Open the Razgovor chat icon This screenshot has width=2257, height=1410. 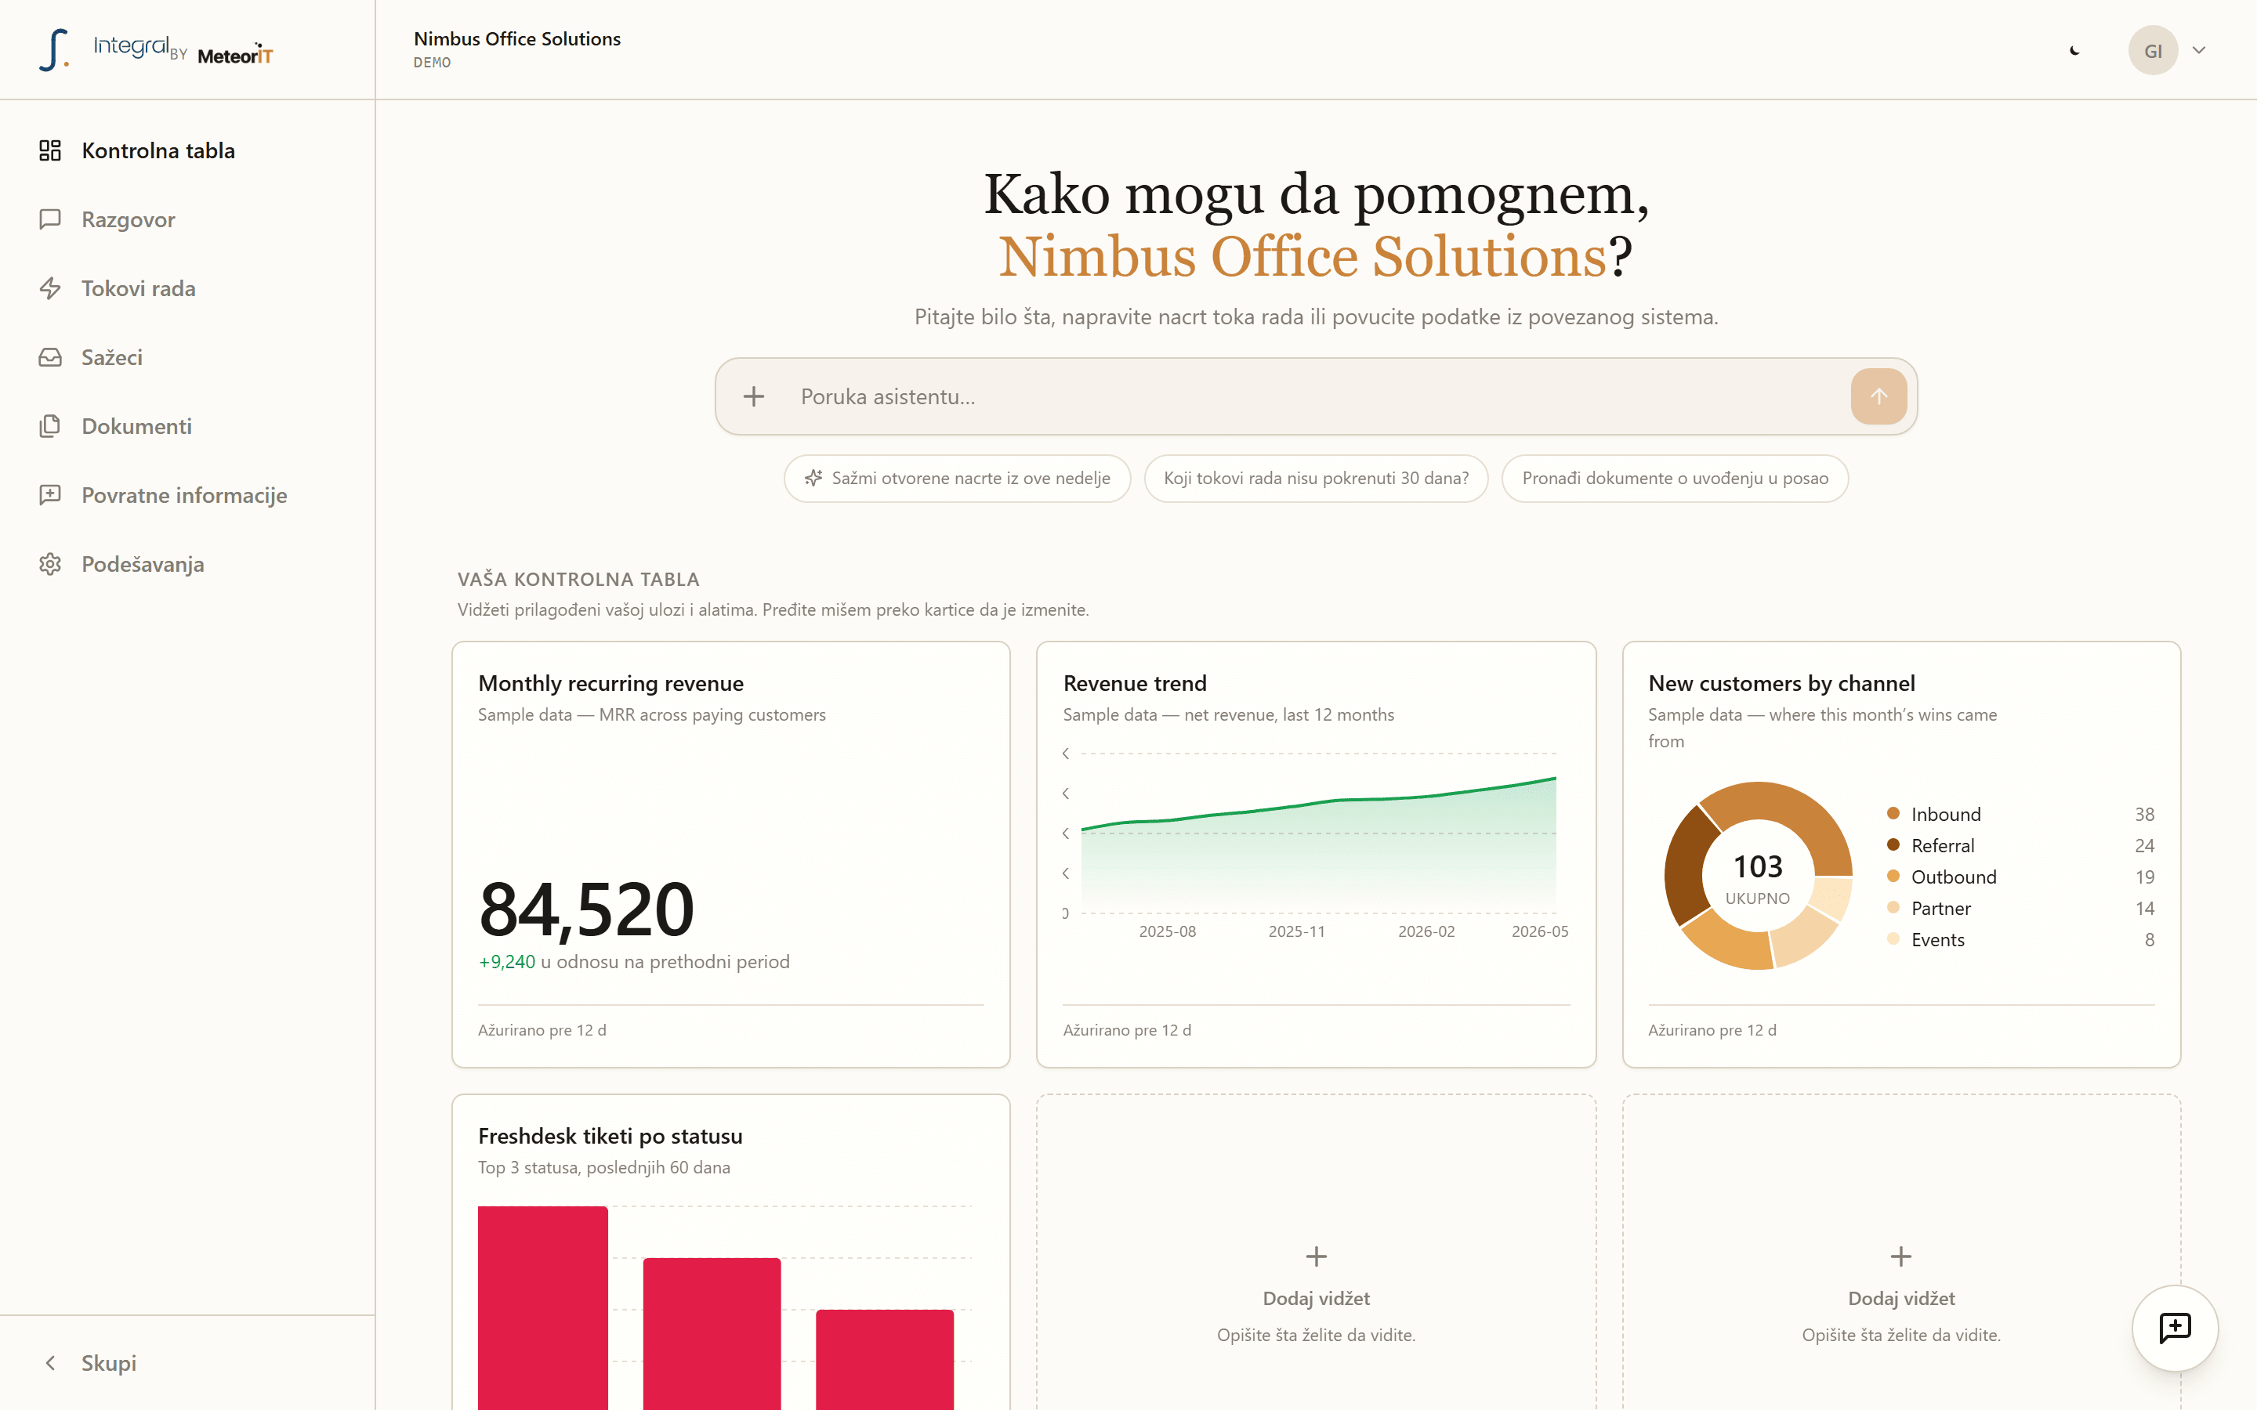[50, 219]
